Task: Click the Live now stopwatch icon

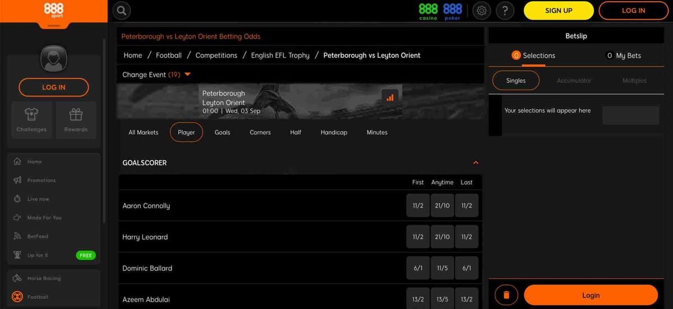Action: click(x=17, y=199)
